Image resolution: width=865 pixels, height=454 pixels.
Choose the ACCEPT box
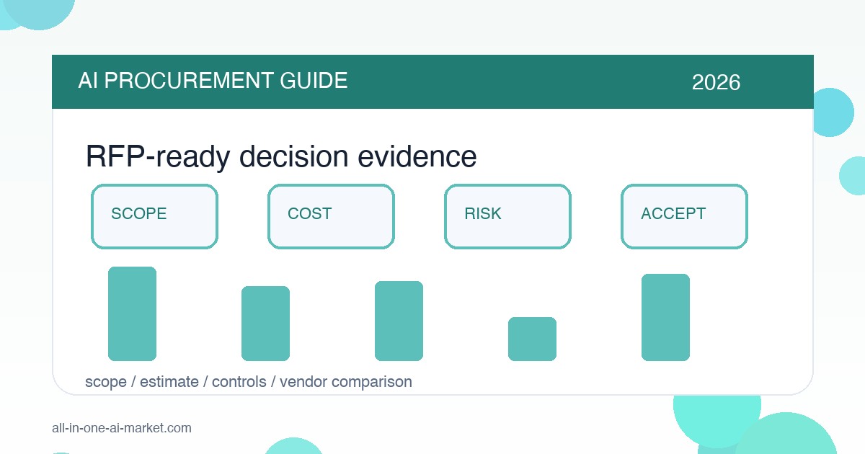(x=684, y=216)
